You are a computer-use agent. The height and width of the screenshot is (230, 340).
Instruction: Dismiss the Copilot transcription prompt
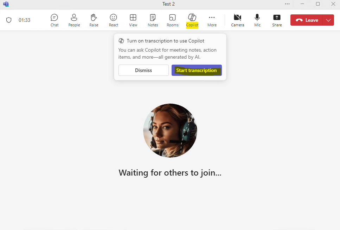point(143,70)
